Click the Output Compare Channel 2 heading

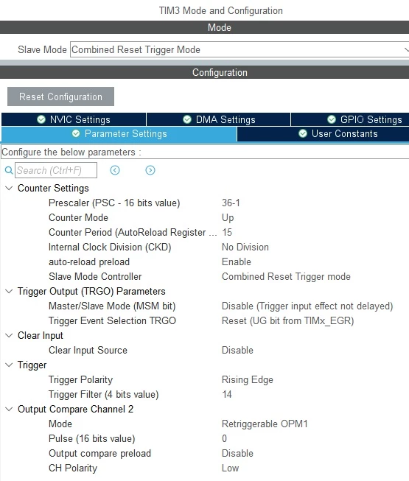tap(75, 409)
